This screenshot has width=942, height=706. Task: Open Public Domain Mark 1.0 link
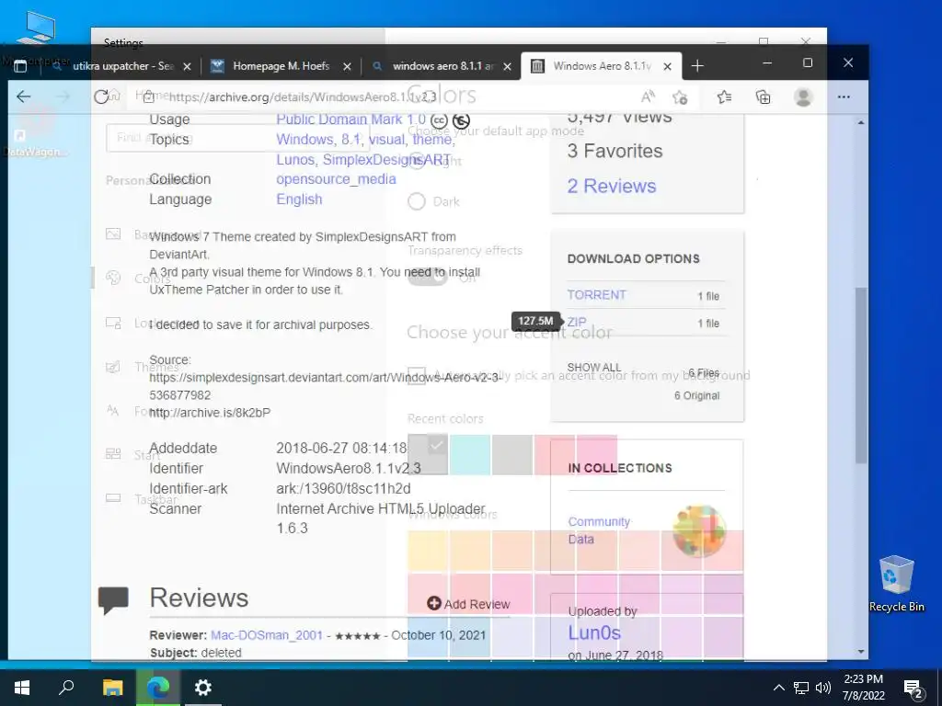pyautogui.click(x=350, y=120)
